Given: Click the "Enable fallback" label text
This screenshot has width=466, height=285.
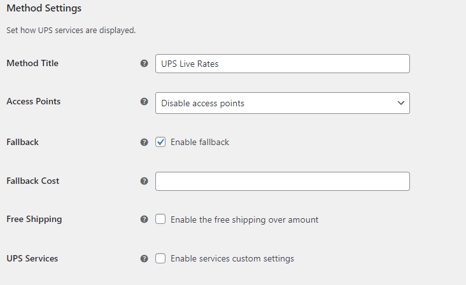Looking at the screenshot, I should (x=199, y=142).
